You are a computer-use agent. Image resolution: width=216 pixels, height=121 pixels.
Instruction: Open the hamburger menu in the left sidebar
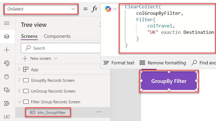(x=6, y=23)
